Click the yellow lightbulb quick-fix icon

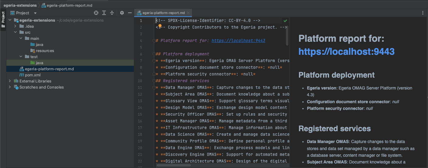point(159,26)
